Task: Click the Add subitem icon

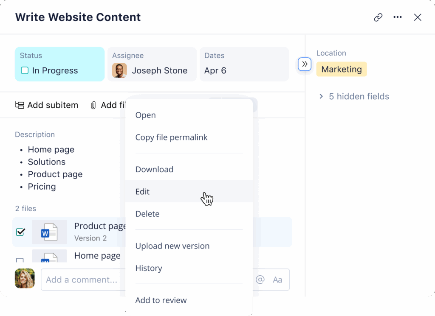Action: [x=20, y=105]
